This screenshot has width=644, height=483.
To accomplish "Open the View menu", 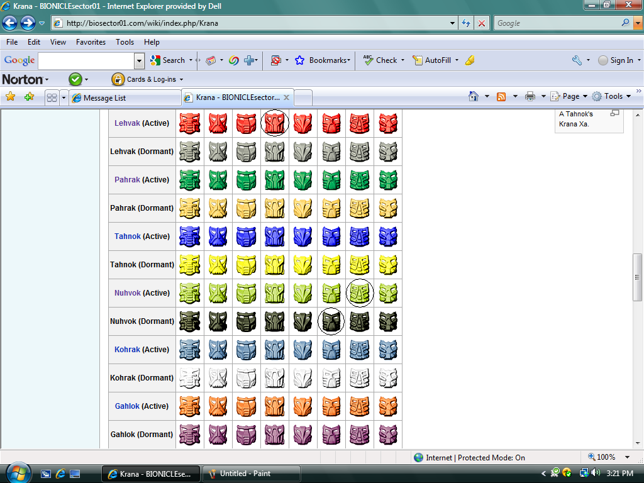I will (58, 42).
